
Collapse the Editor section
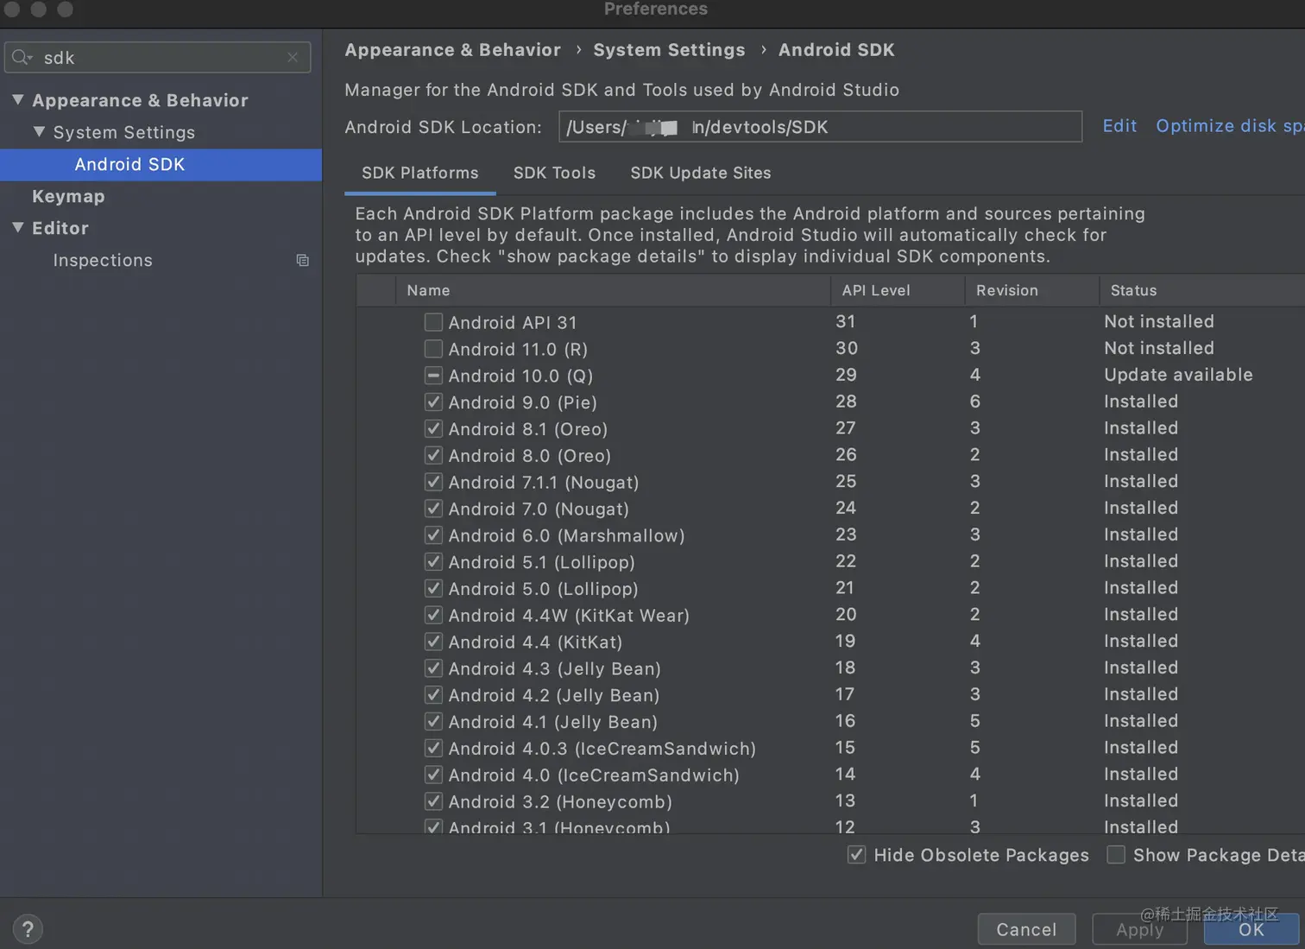coord(18,228)
